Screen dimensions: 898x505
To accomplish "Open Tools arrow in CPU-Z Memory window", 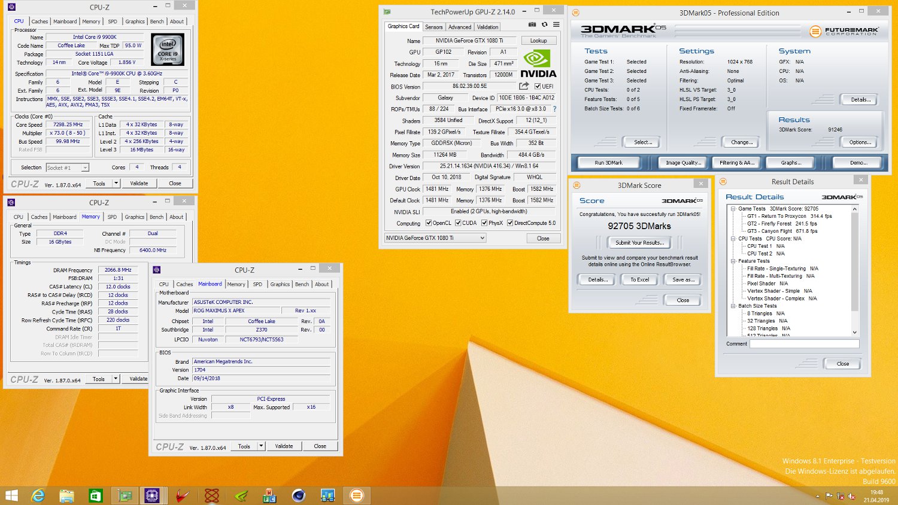I will 116,379.
